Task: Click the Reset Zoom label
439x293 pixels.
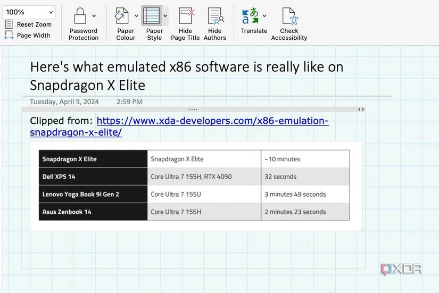Action: pyautogui.click(x=34, y=24)
